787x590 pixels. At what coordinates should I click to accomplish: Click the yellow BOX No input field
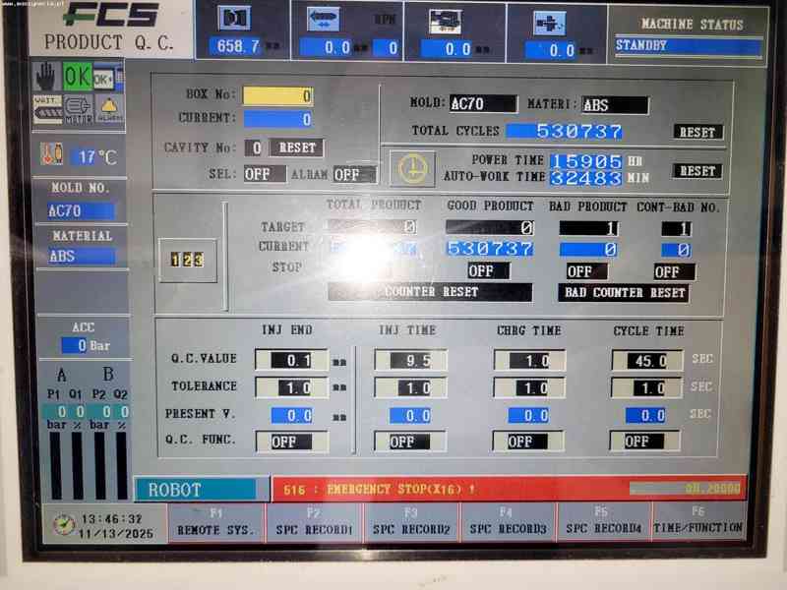pos(280,96)
